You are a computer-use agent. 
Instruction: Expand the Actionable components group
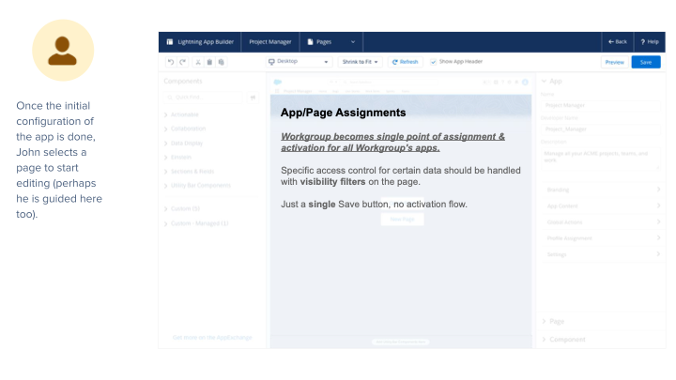click(181, 114)
